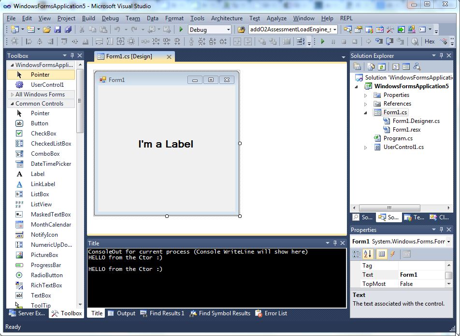Click the Events lightning bolt icon in Properties

[x=392, y=254]
